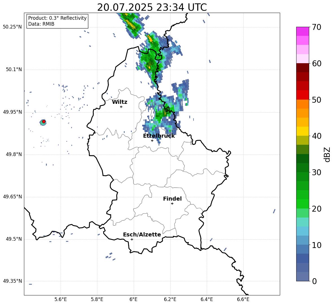The width and height of the screenshot is (334, 305).
Task: Click the 49.8°N latitude label
Action: click(x=14, y=154)
